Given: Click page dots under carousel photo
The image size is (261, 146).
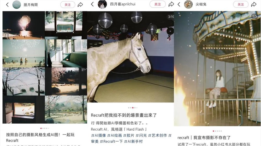Looking at the screenshot, I should point(217,131).
